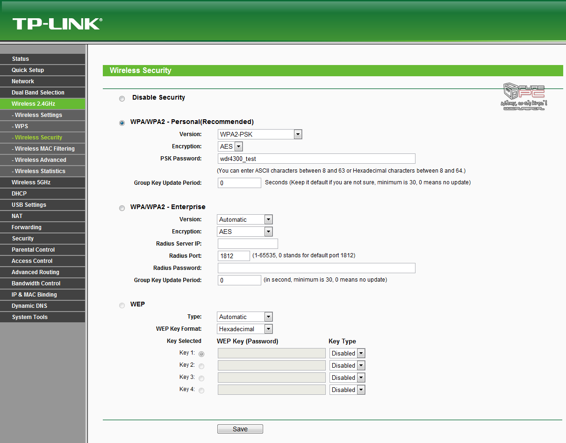Image resolution: width=566 pixels, height=443 pixels.
Task: Click the PSK Password field
Action: (316, 159)
